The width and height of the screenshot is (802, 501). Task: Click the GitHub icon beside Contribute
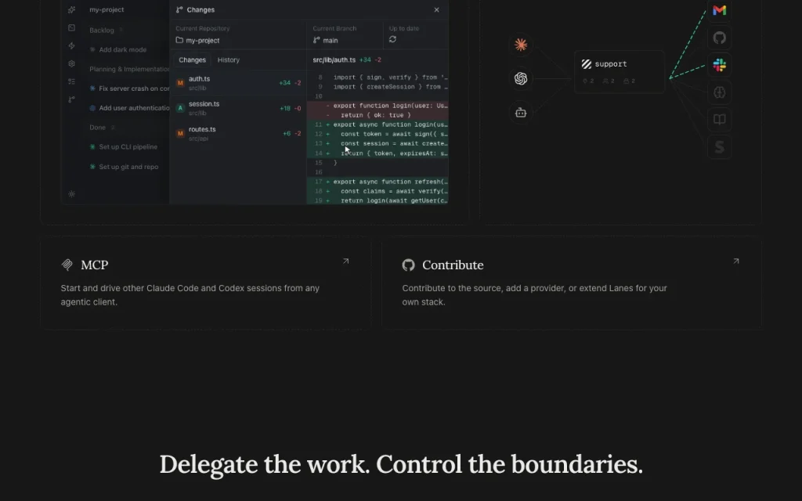click(408, 265)
